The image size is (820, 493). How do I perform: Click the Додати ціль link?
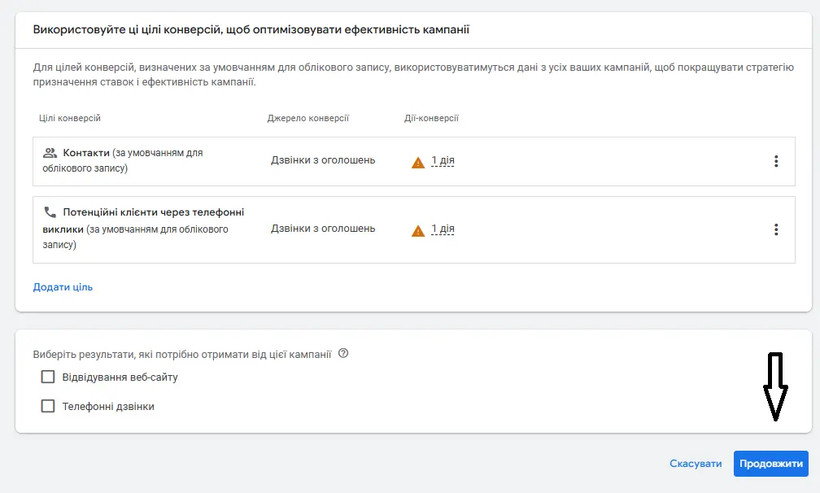click(x=63, y=286)
